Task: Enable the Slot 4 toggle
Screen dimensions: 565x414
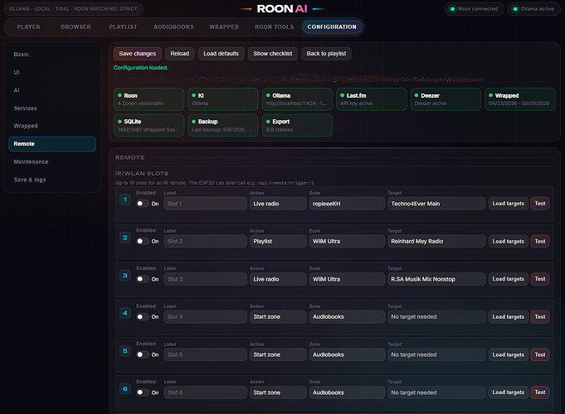Action: click(143, 317)
